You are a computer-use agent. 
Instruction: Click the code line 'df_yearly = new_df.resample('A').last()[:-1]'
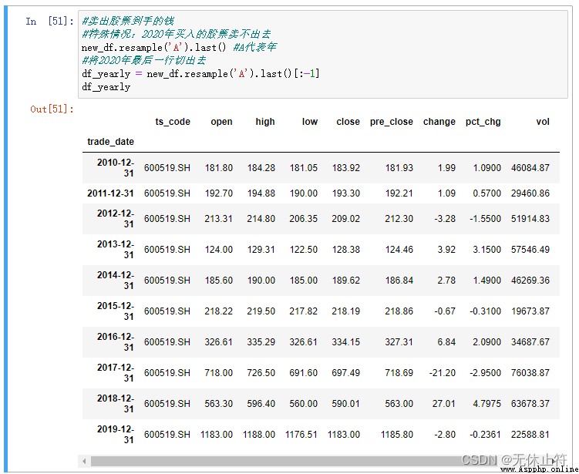coord(200,74)
